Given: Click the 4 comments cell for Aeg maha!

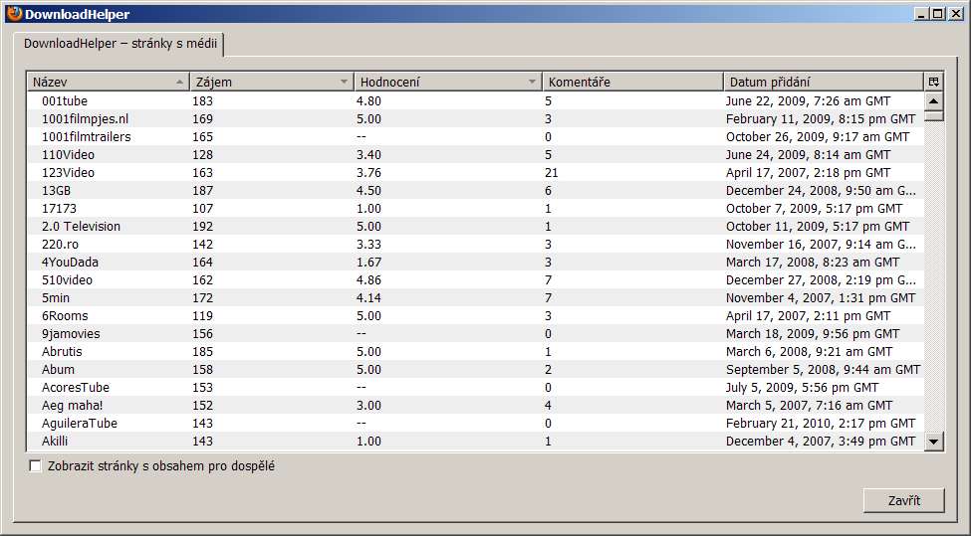Looking at the screenshot, I should coord(548,406).
